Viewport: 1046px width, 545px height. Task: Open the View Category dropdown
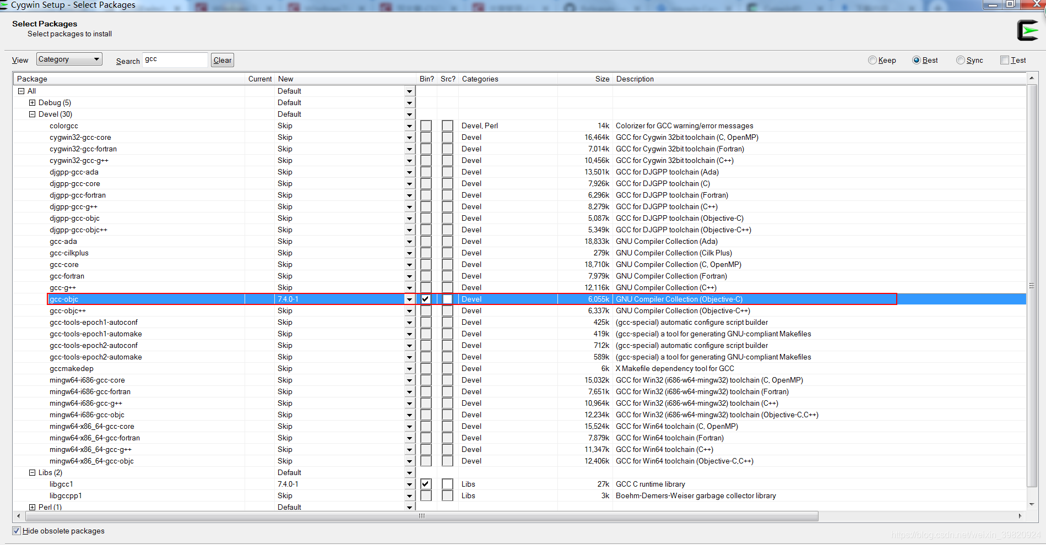(69, 59)
